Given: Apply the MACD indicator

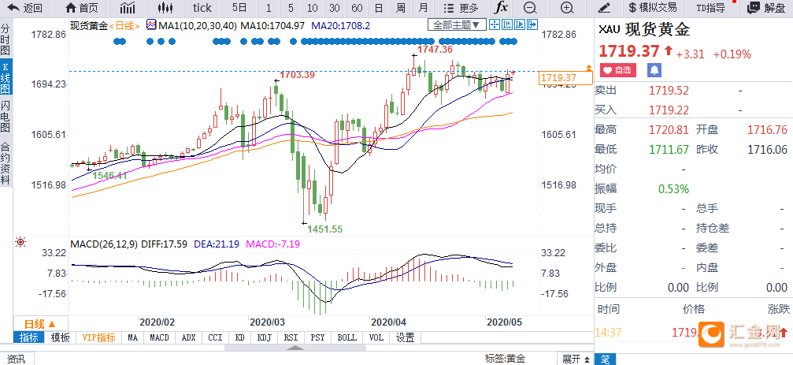Looking at the screenshot, I should [x=159, y=337].
